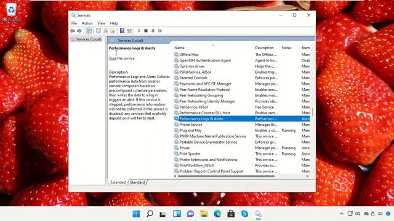Open the Help toolbar icon

click(122, 31)
